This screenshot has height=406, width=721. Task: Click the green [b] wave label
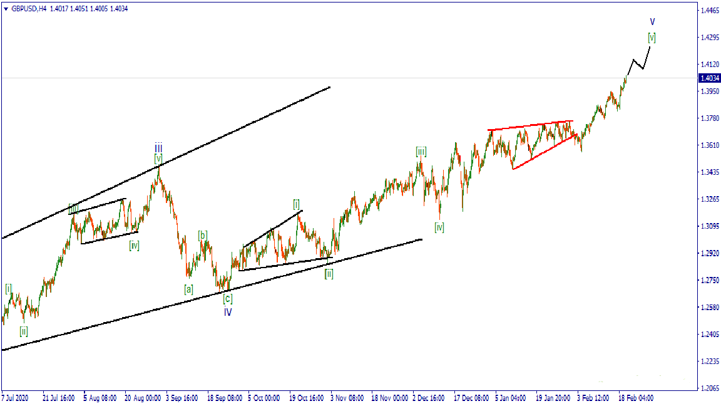click(x=203, y=236)
